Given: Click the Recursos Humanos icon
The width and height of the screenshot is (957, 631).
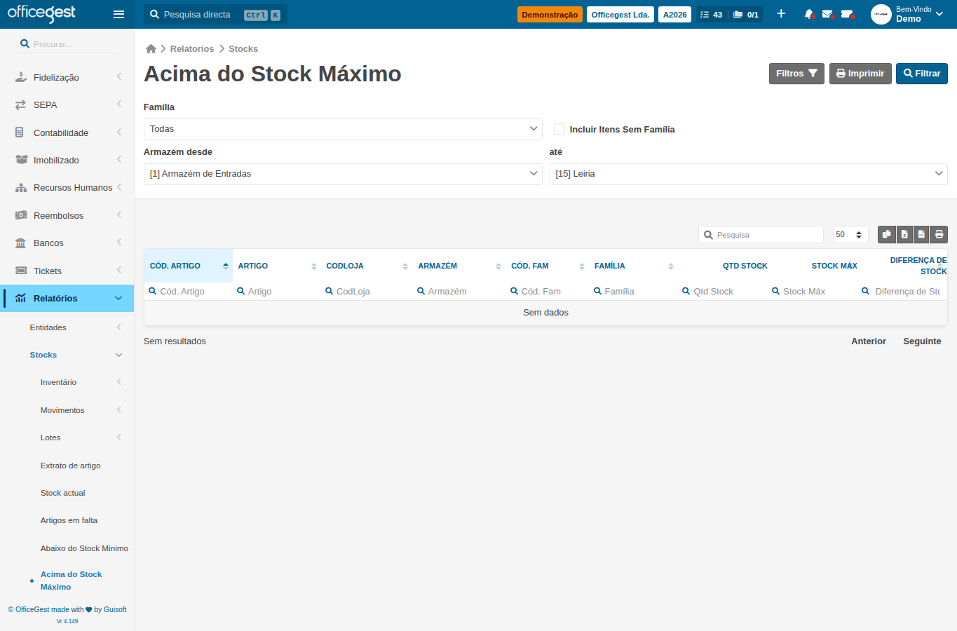Looking at the screenshot, I should point(21,187).
